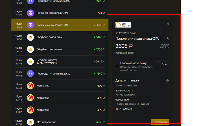The image size is (200, 126).
Task: Click the Повторить button
Action: (160, 122)
